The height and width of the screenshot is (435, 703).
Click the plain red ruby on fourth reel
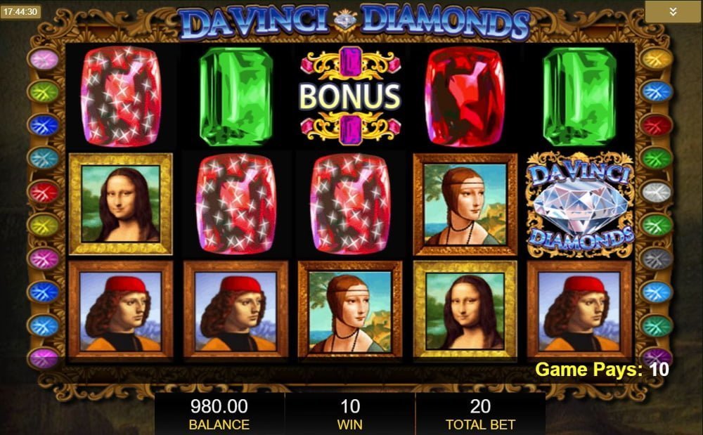pyautogui.click(x=465, y=96)
